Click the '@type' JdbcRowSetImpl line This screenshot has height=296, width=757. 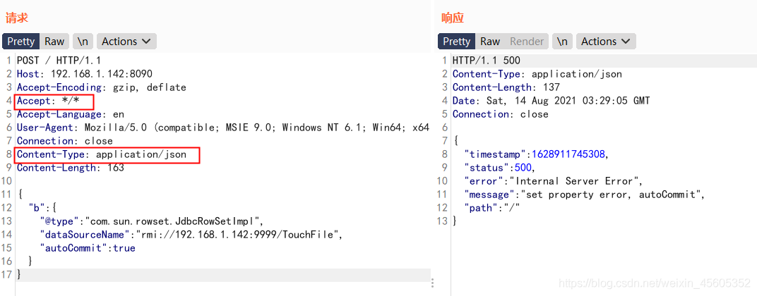point(150,221)
